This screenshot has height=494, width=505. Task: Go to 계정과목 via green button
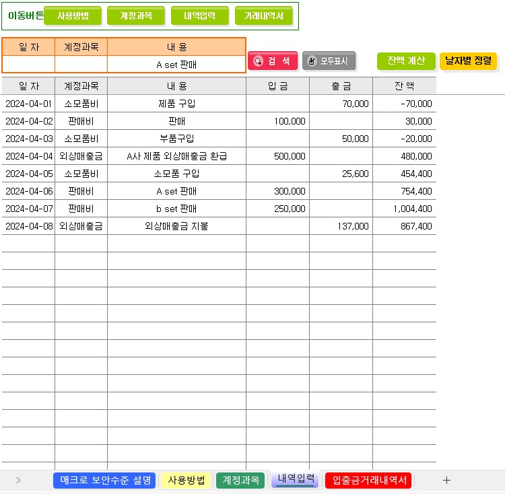(136, 15)
